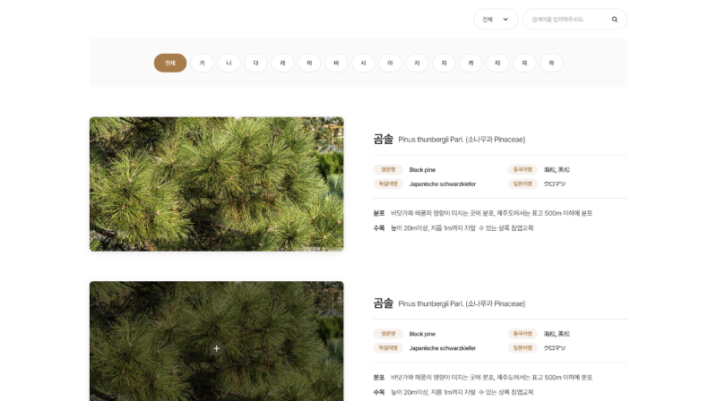Click the plus icon on second pine image

point(216,348)
